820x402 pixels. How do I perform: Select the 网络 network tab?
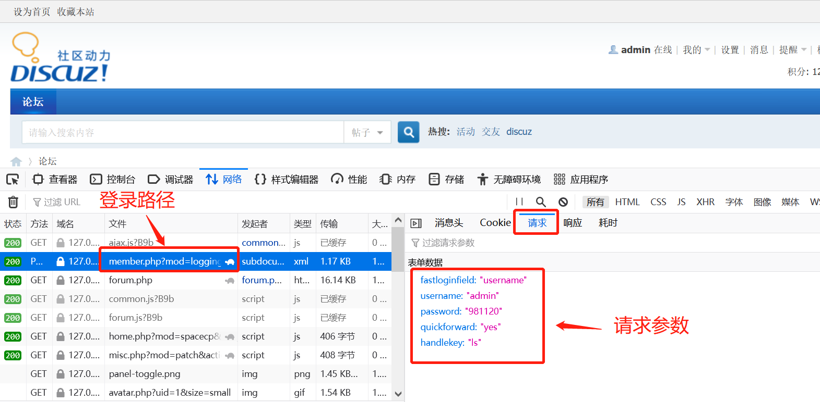point(224,180)
